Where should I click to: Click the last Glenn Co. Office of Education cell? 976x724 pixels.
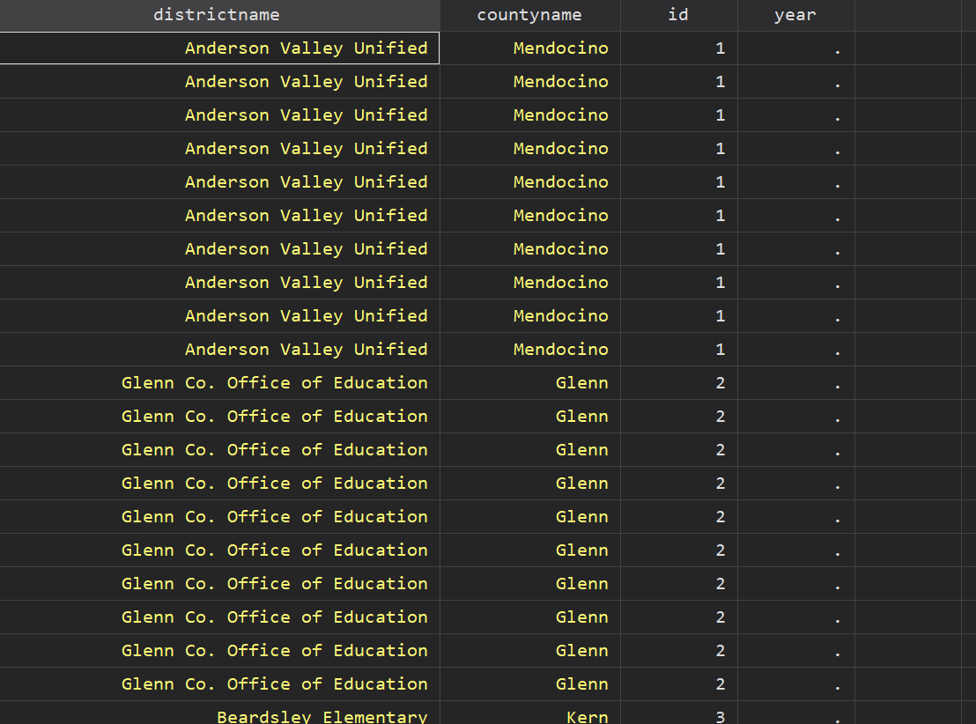(x=274, y=684)
